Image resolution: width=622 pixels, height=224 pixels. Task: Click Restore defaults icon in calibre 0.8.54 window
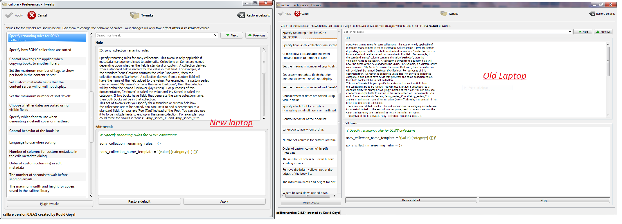coord(592,14)
